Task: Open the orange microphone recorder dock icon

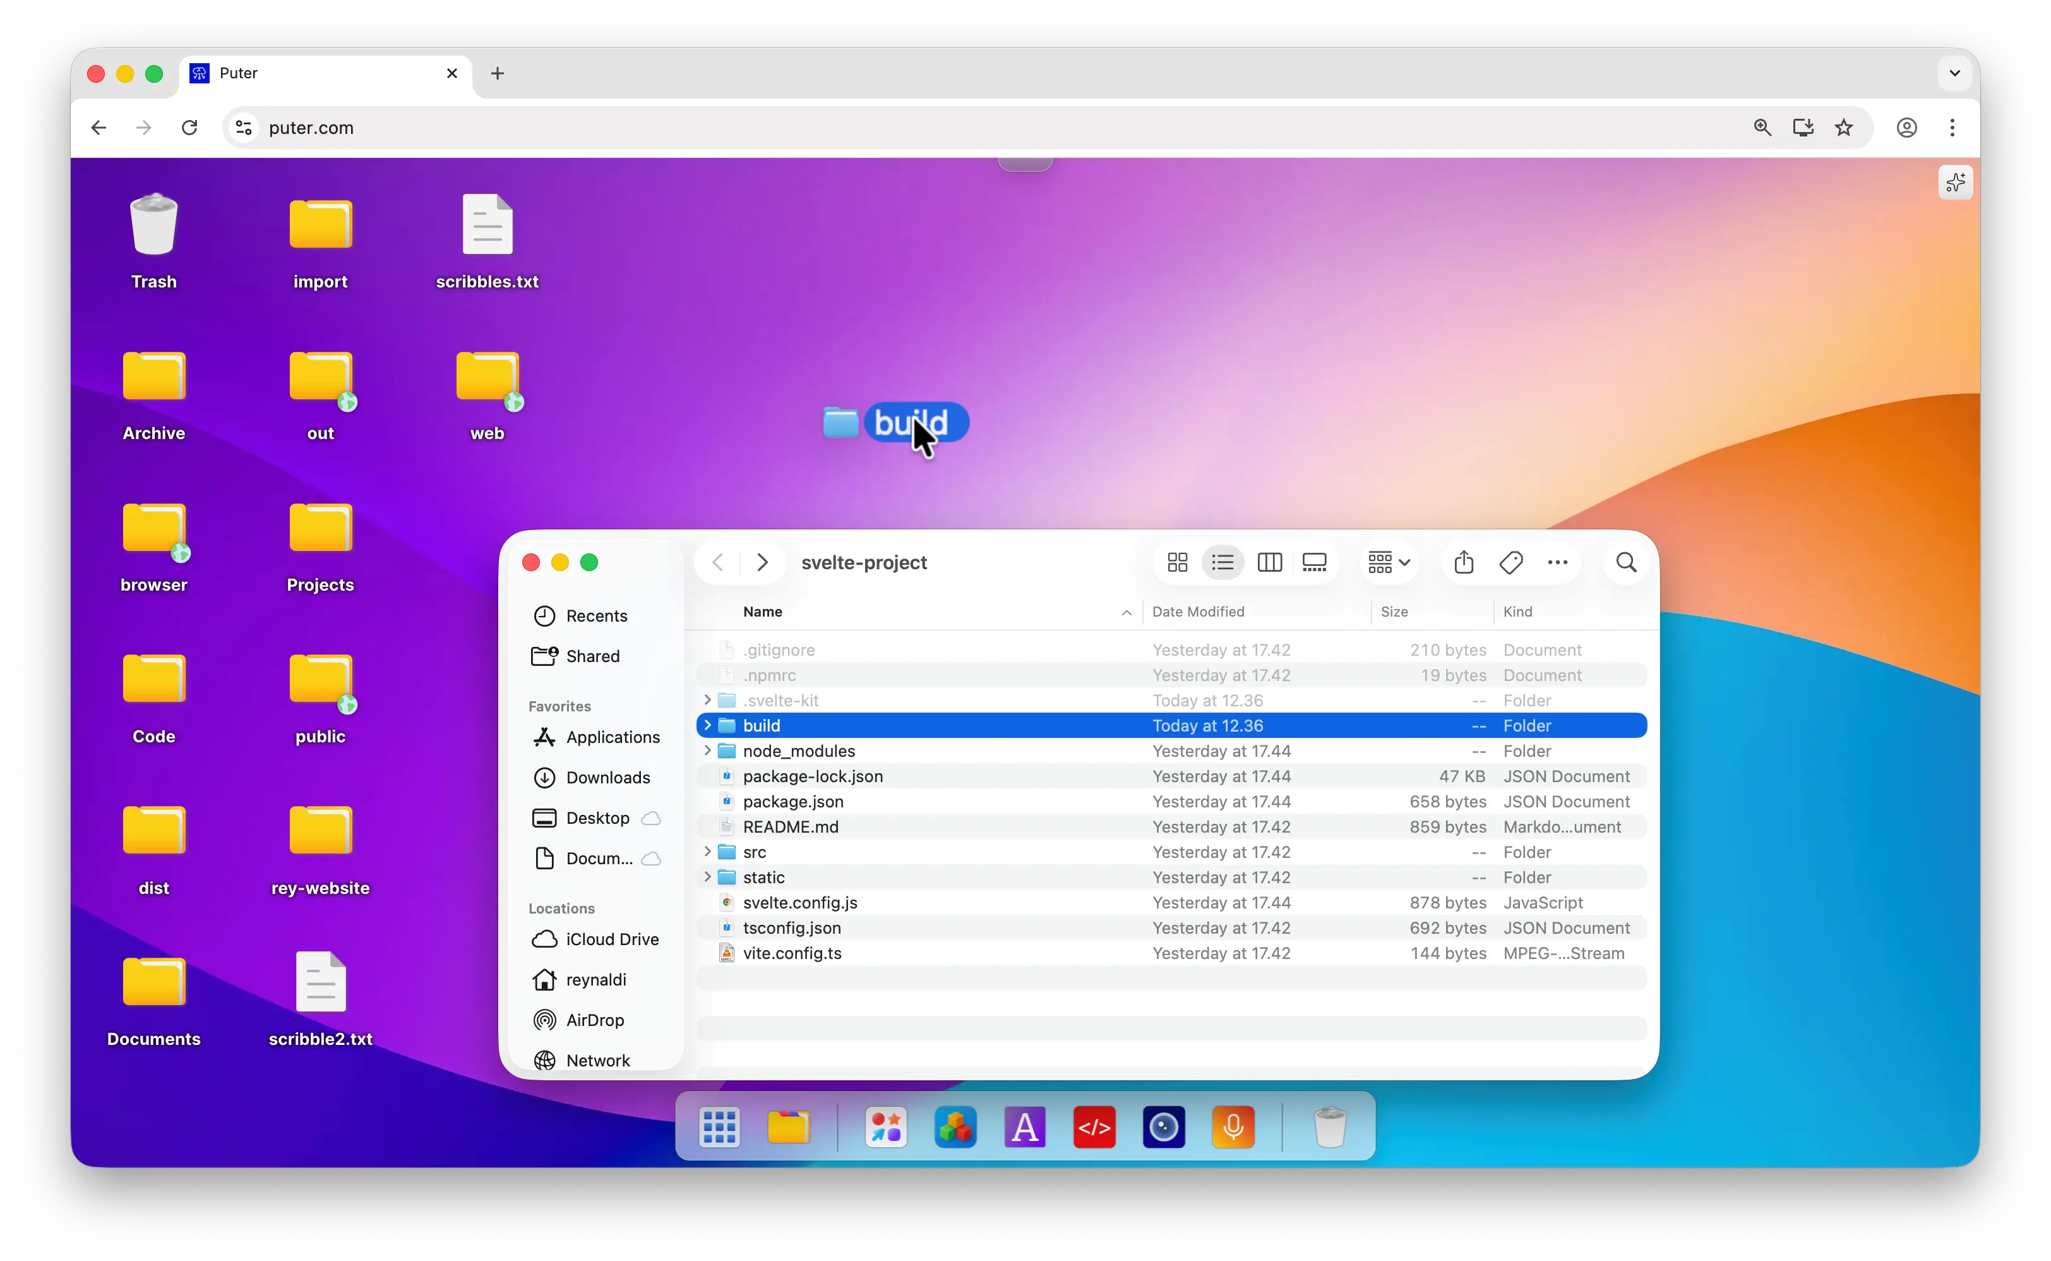Action: tap(1233, 1128)
